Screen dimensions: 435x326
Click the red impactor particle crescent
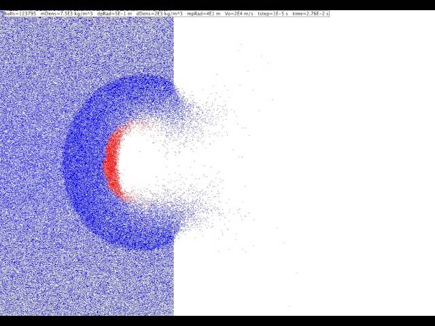114,162
